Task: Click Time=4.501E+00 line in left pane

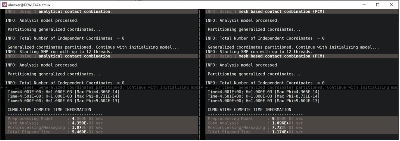Action: click(x=63, y=96)
